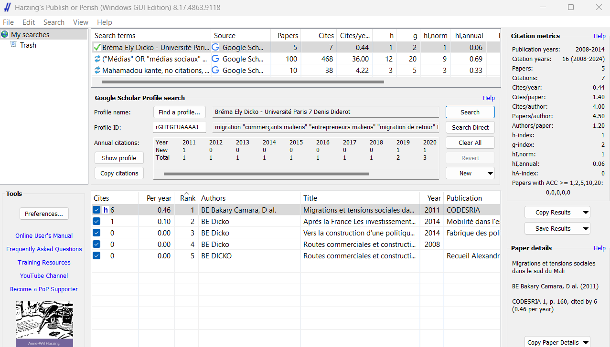Open the View menu

(80, 22)
